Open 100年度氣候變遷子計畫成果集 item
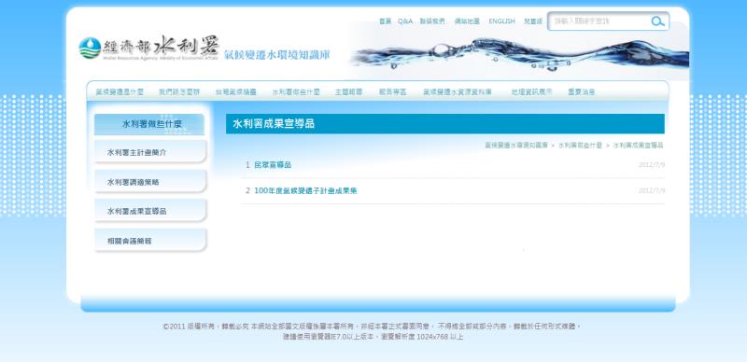The width and height of the screenshot is (747, 362). [x=305, y=190]
